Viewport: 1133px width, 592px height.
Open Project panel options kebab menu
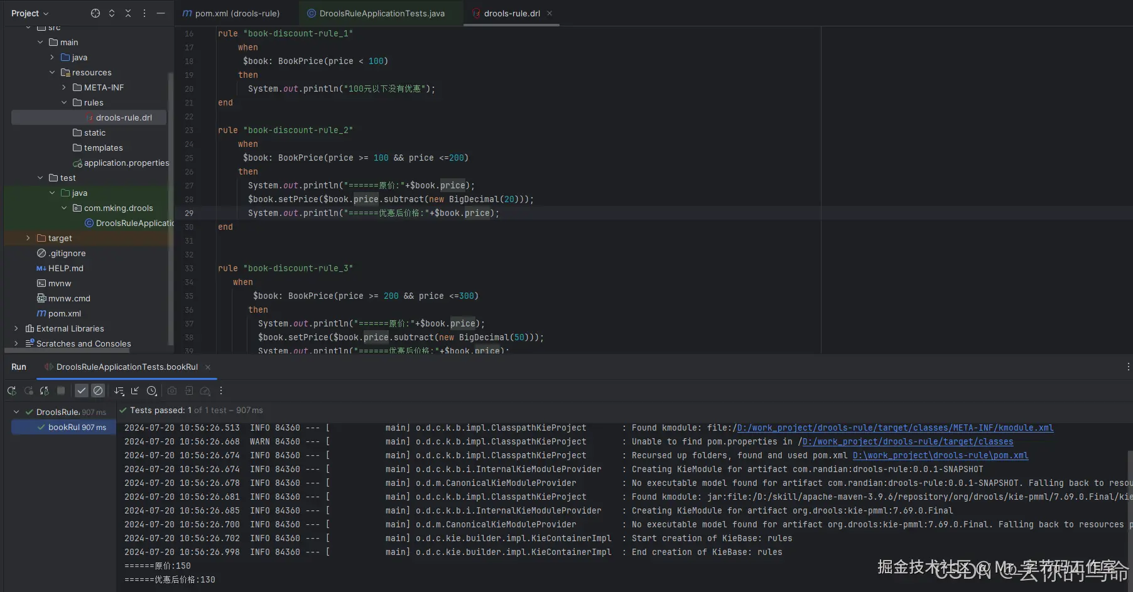pos(144,13)
